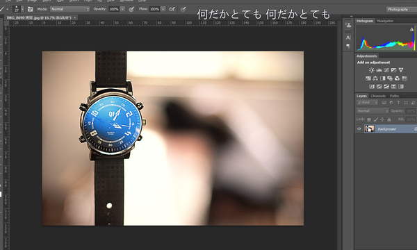Hide the Background layer with eye icon
The width and height of the screenshot is (417, 250).
[x=359, y=129]
